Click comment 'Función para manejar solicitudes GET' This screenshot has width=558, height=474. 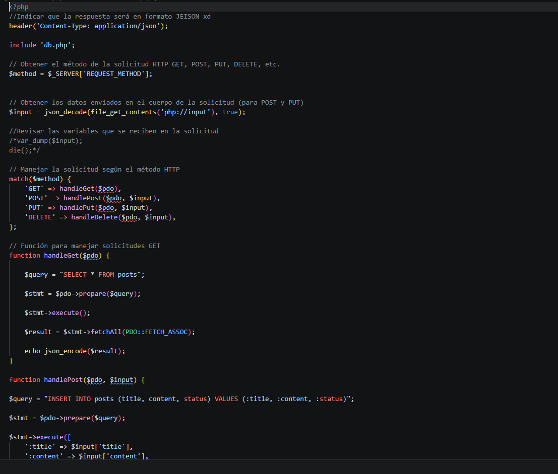[85, 246]
